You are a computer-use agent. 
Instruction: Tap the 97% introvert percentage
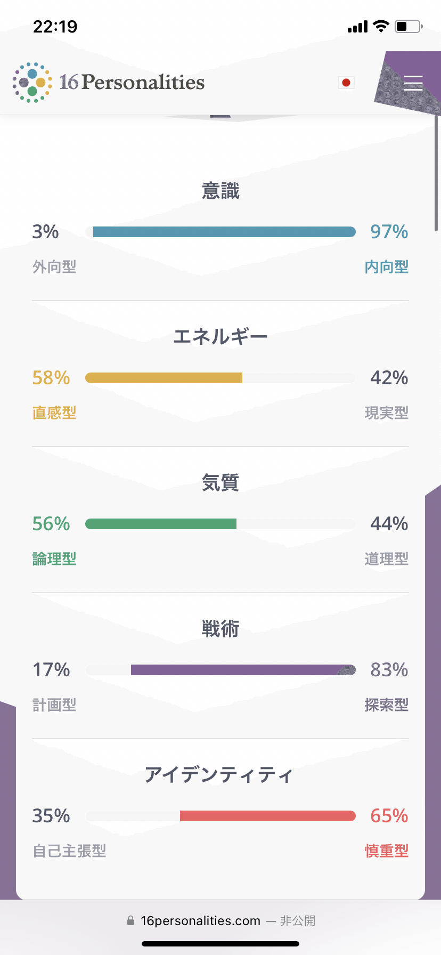(x=389, y=232)
